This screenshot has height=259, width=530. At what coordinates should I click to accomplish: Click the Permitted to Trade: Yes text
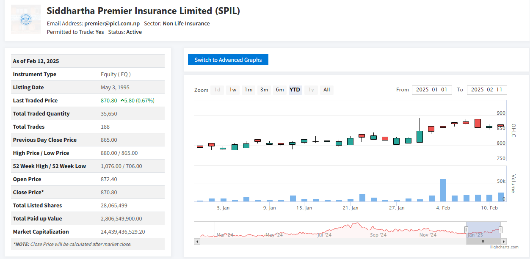(x=75, y=32)
